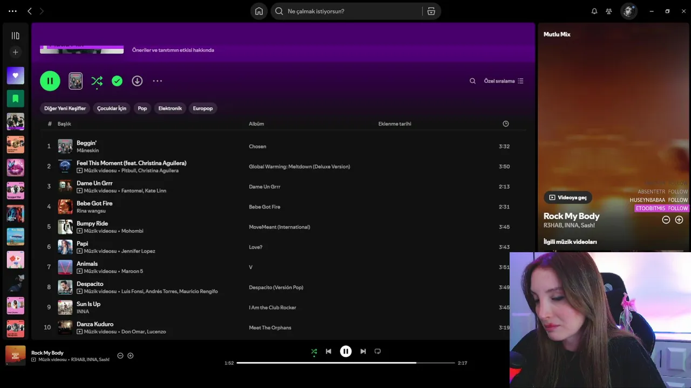Sort by 'Albüm' column header
Viewport: 691px width, 388px height.
256,124
